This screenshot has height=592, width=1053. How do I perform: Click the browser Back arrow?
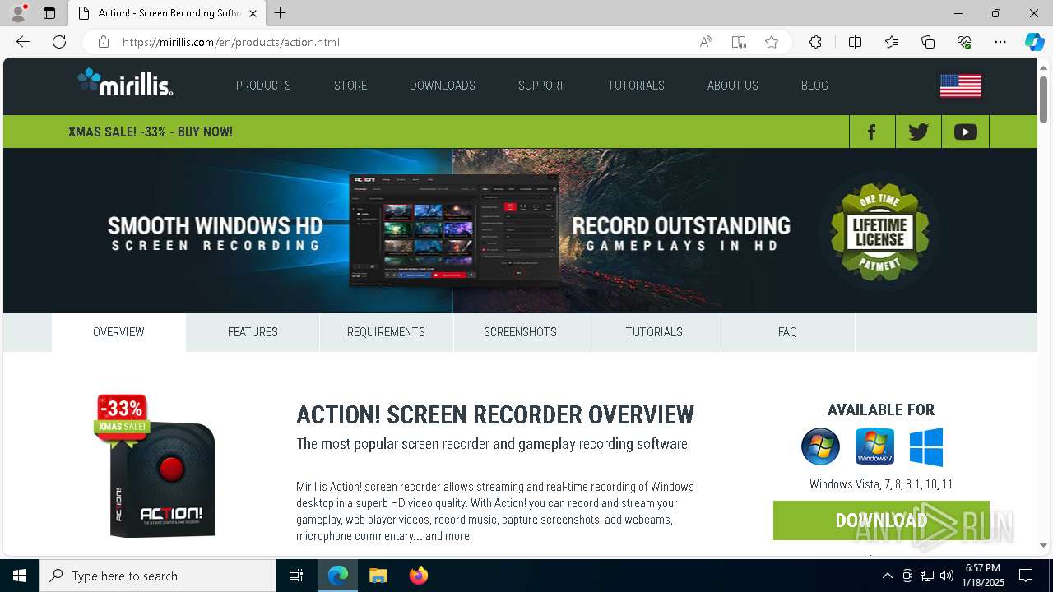coord(22,42)
